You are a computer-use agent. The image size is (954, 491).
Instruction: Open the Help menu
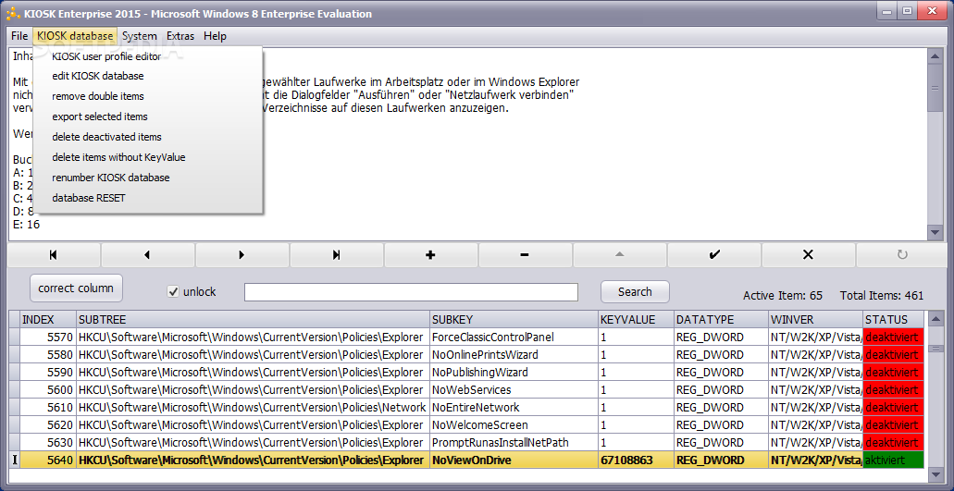point(215,36)
